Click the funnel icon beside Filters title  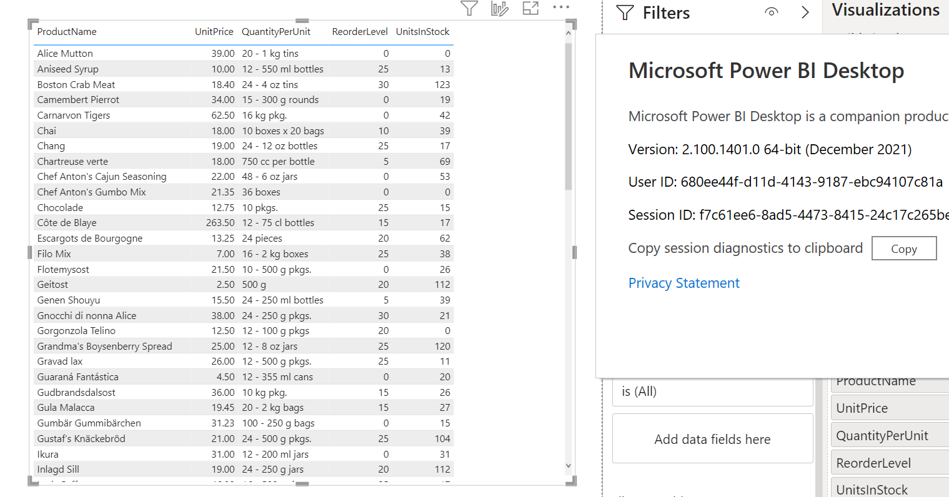[625, 12]
